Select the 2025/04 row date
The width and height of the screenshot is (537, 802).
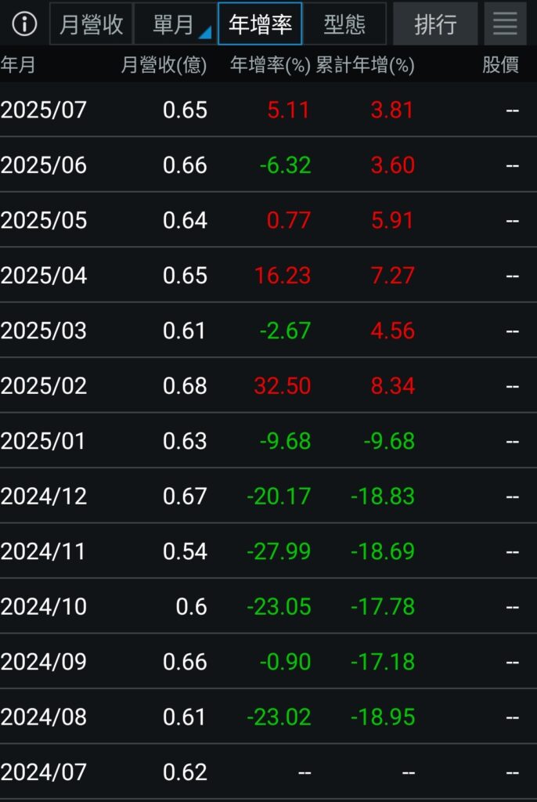click(x=44, y=276)
